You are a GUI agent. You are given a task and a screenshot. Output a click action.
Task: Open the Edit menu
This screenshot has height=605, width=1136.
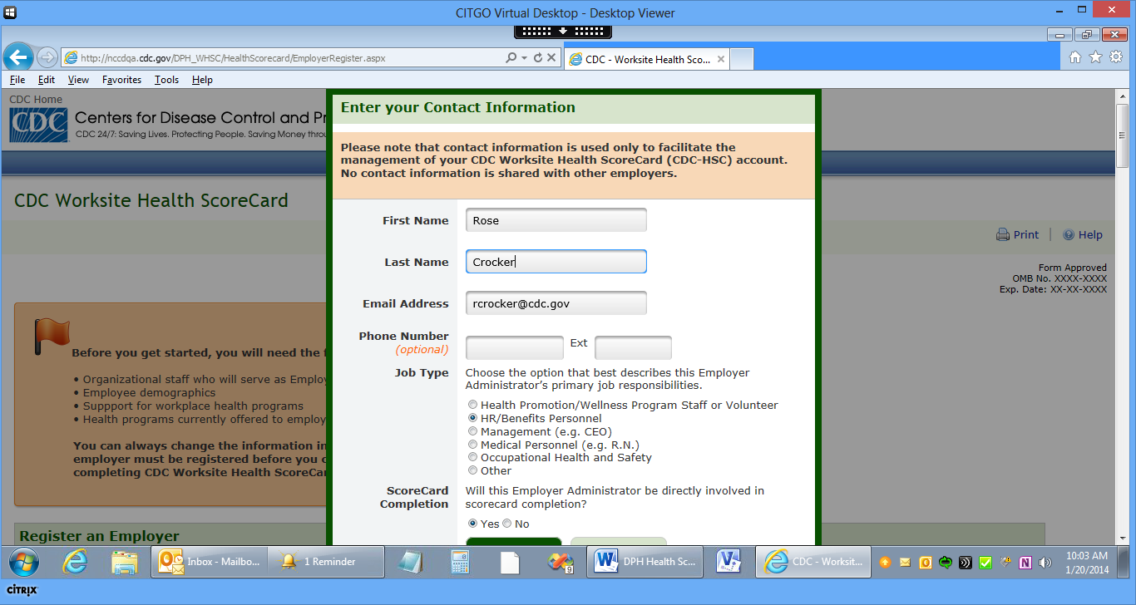point(47,80)
